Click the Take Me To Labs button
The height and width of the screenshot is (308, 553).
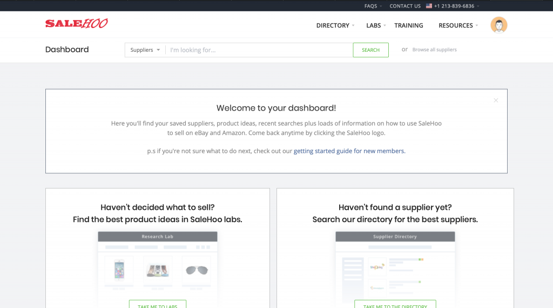click(158, 305)
